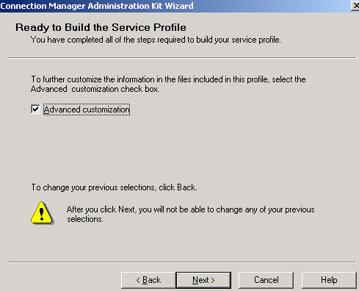Click the Ready to Build the Service Profile heading
The image size is (359, 291).
pyautogui.click(x=101, y=27)
